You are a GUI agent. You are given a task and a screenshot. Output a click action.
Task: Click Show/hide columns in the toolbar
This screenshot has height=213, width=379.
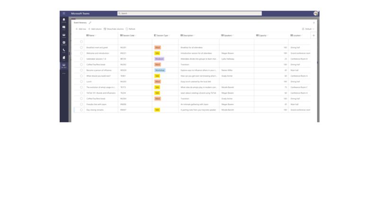pyautogui.click(x=114, y=29)
